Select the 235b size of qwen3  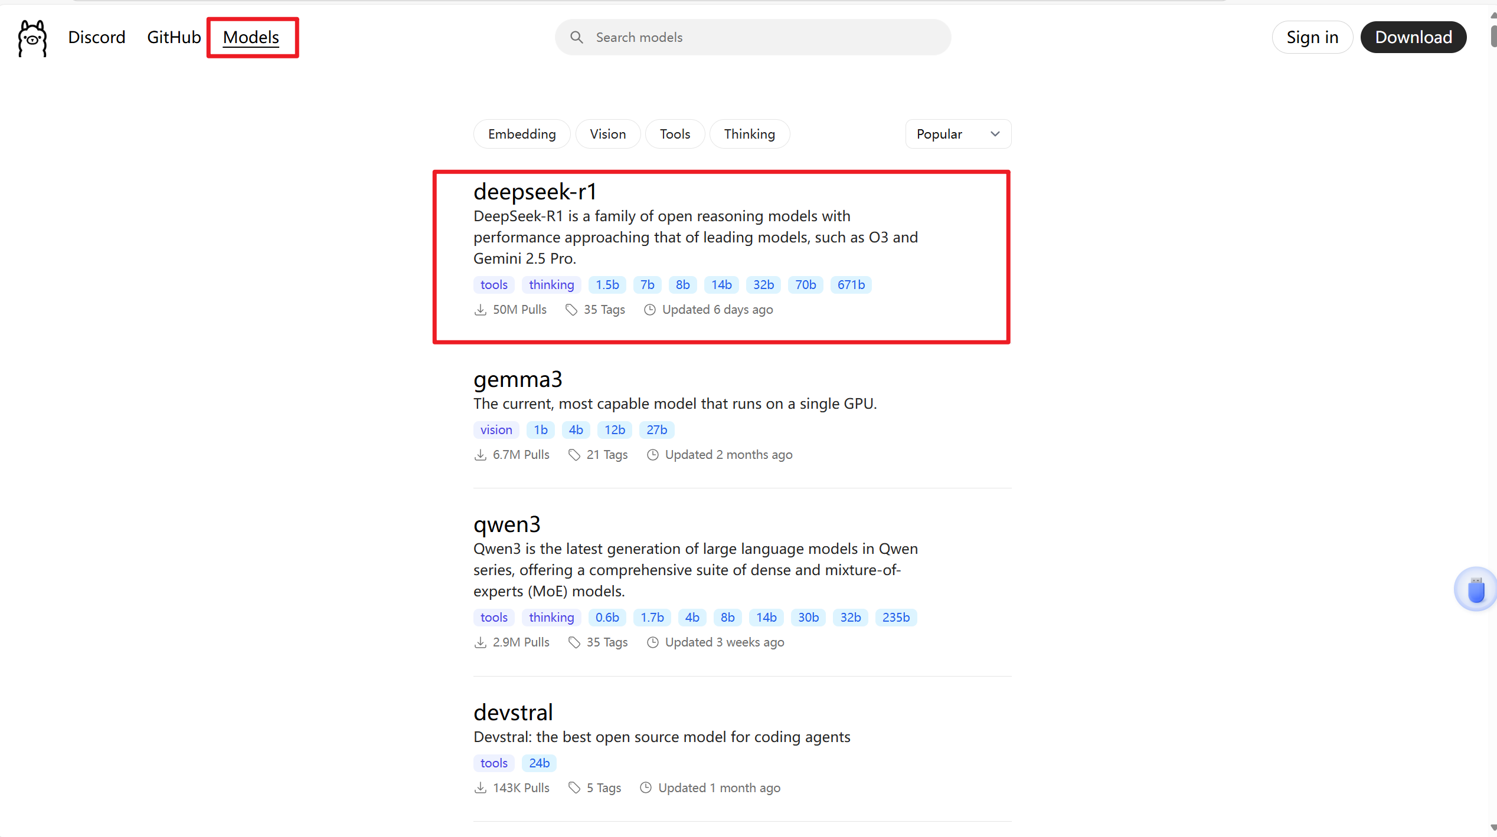point(896,618)
